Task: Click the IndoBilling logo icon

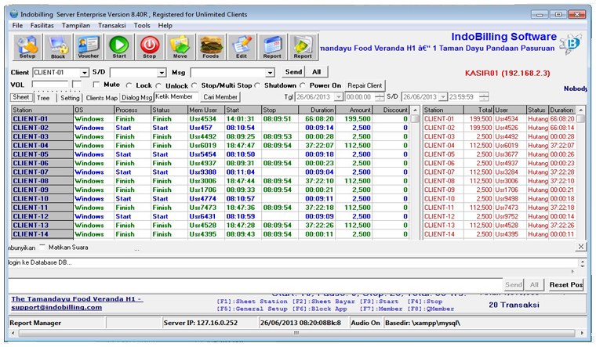Action: coord(571,44)
